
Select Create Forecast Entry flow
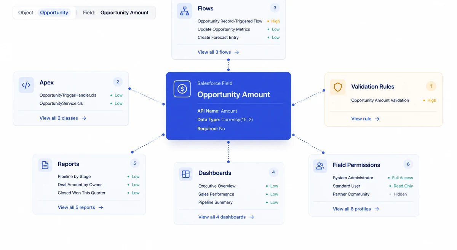click(x=238, y=37)
